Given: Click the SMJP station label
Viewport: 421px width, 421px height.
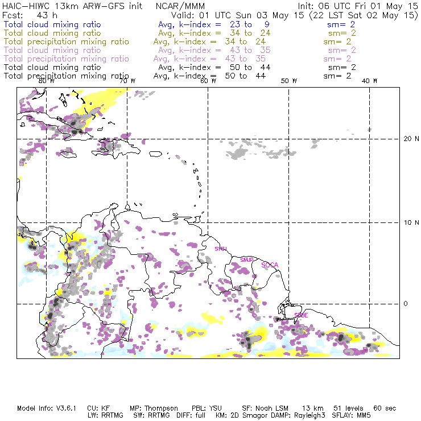Looking at the screenshot, I should [247, 260].
